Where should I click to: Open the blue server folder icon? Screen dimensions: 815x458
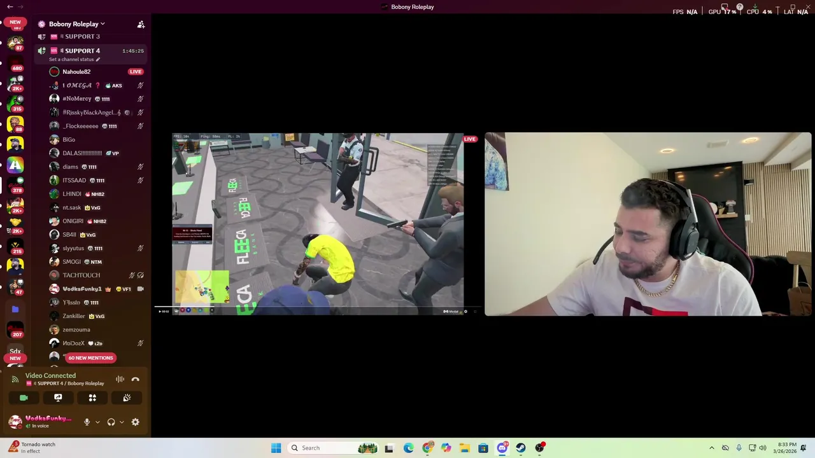(15, 309)
